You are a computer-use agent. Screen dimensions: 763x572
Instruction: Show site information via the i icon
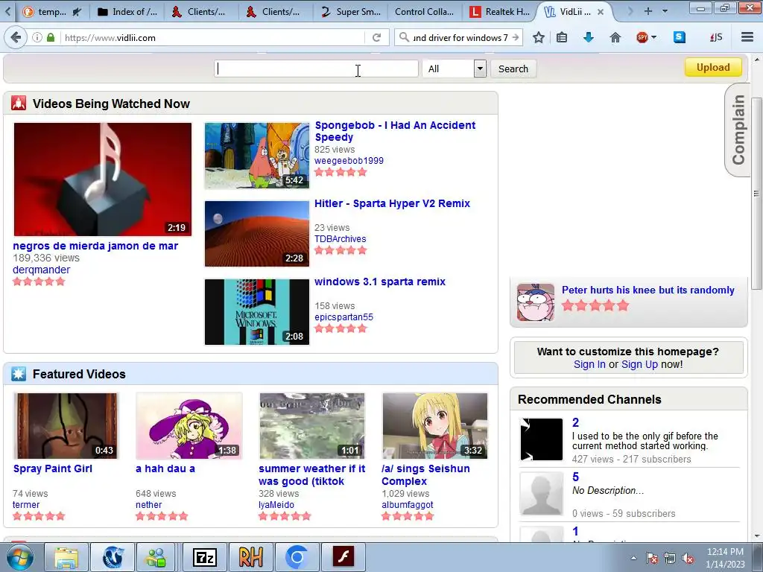point(37,37)
